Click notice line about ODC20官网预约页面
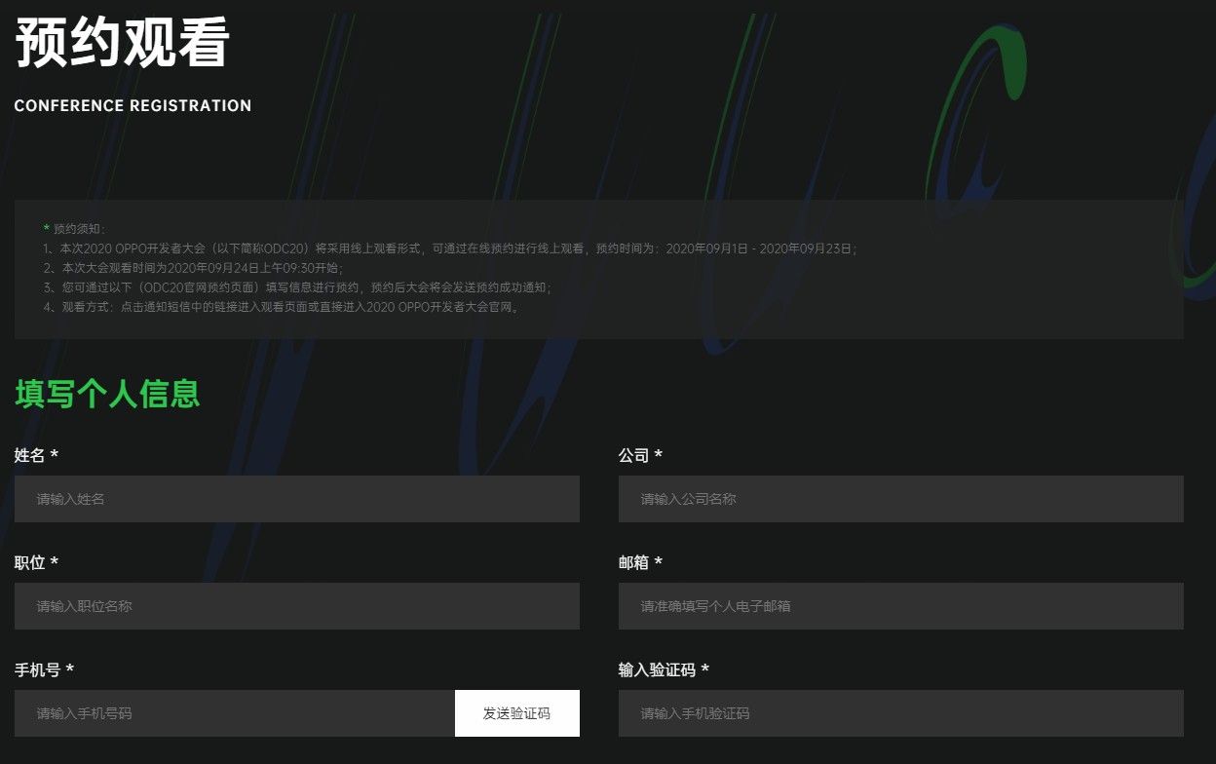The image size is (1216, 764). (x=298, y=287)
